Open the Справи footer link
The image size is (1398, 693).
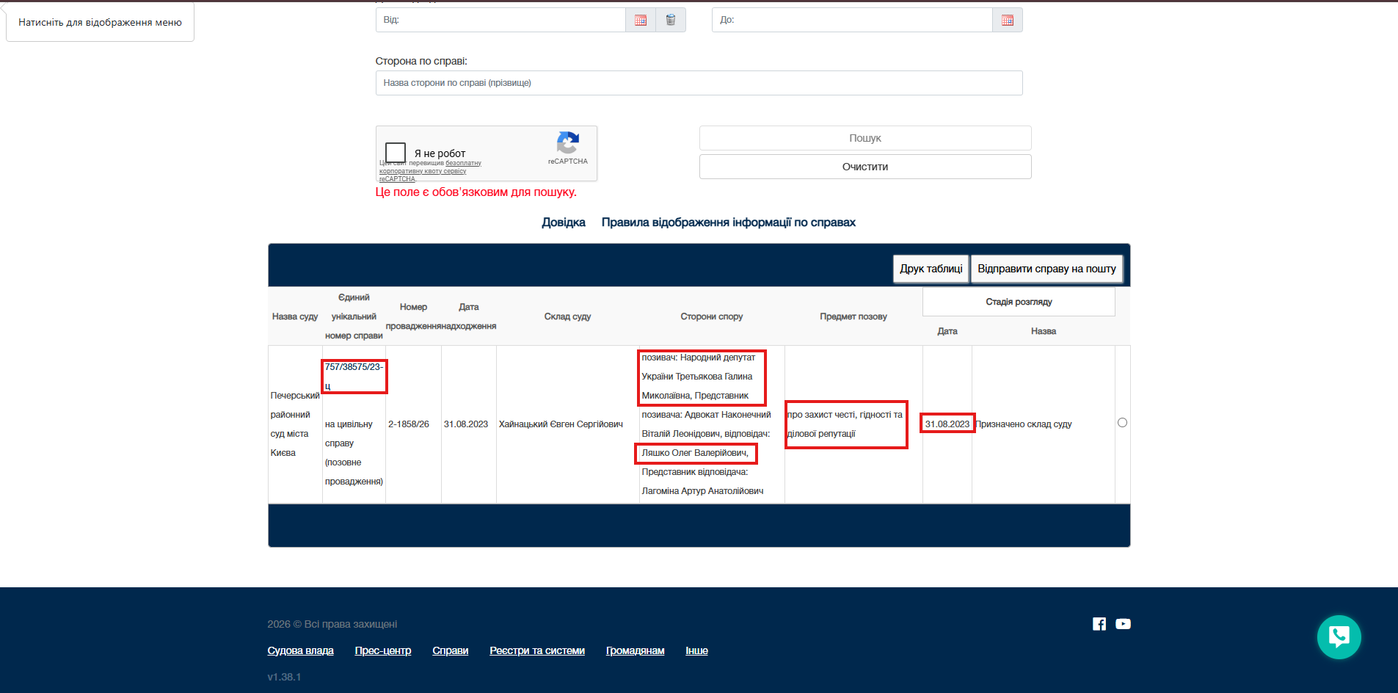451,650
